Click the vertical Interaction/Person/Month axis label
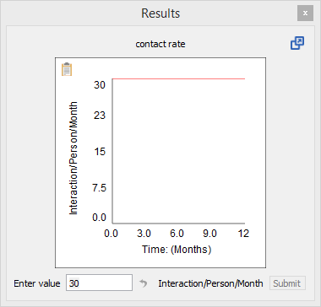The image size is (321, 307). (x=73, y=159)
